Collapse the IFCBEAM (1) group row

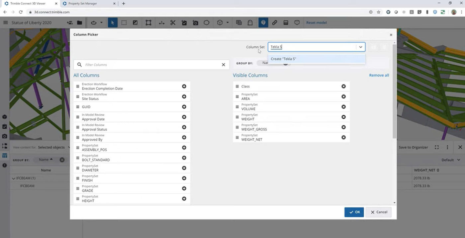[x=14, y=178]
